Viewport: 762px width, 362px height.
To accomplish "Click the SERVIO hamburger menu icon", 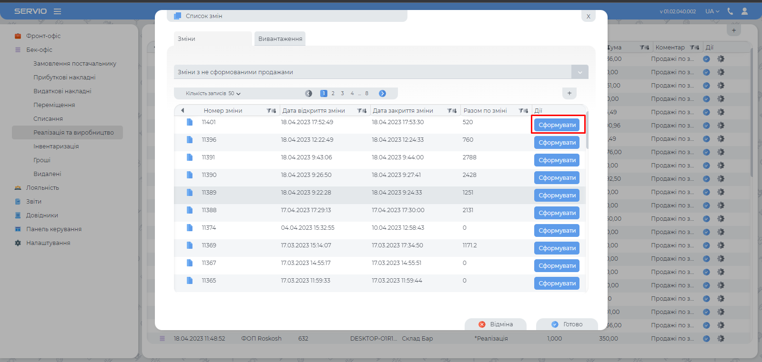I will pos(57,11).
